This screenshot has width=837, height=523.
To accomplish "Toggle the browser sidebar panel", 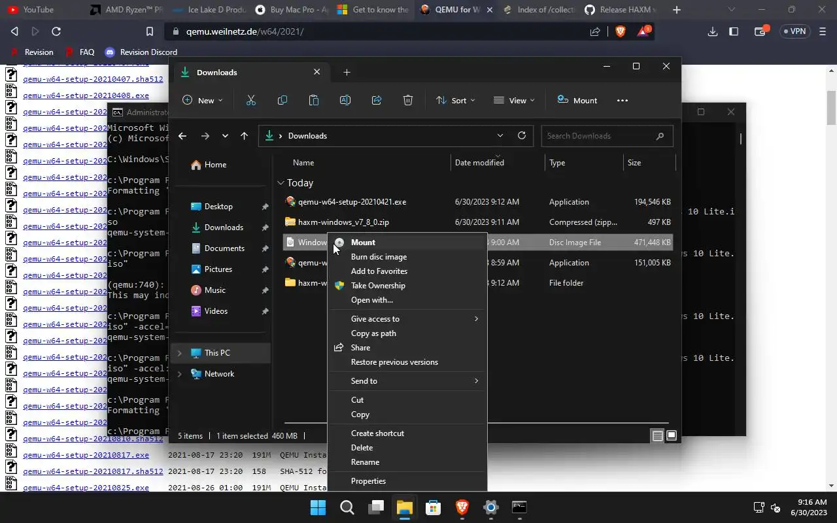I will pyautogui.click(x=734, y=31).
